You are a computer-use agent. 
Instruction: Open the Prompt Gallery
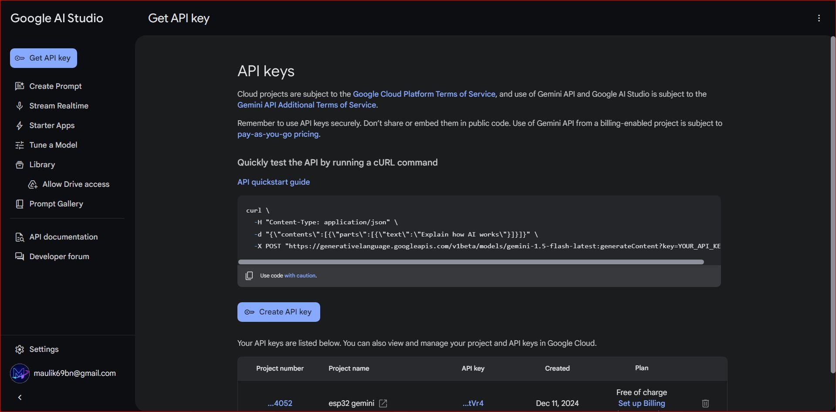tap(56, 204)
